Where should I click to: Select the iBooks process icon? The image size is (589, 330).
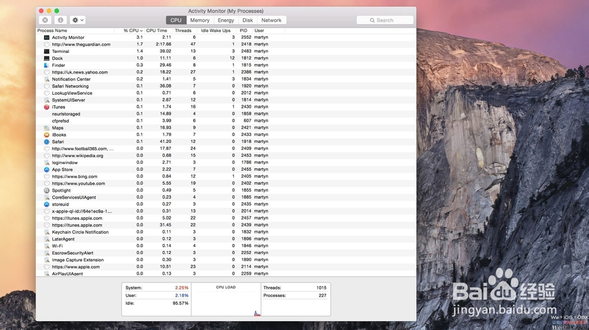47,135
